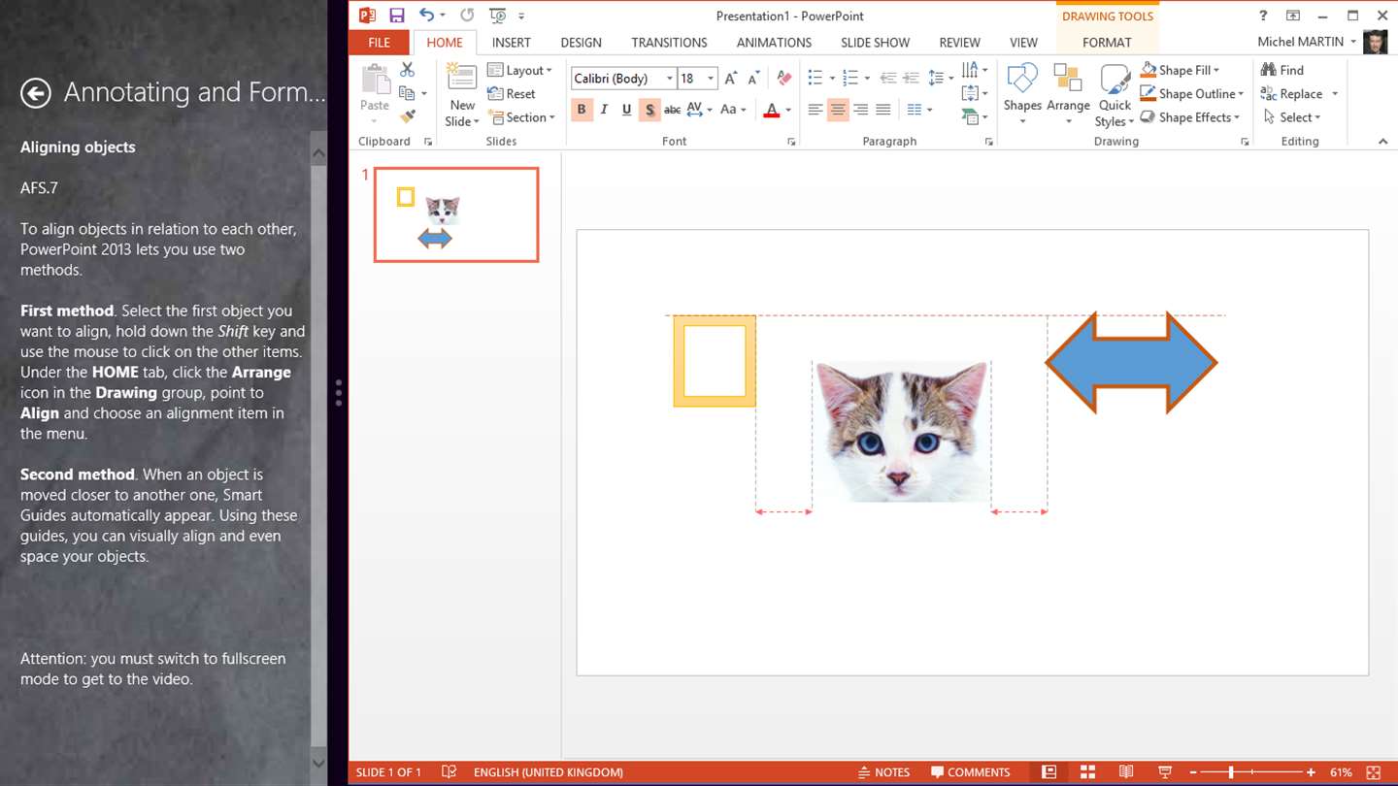
Task: Toggle Center text alignment
Action: pos(838,110)
